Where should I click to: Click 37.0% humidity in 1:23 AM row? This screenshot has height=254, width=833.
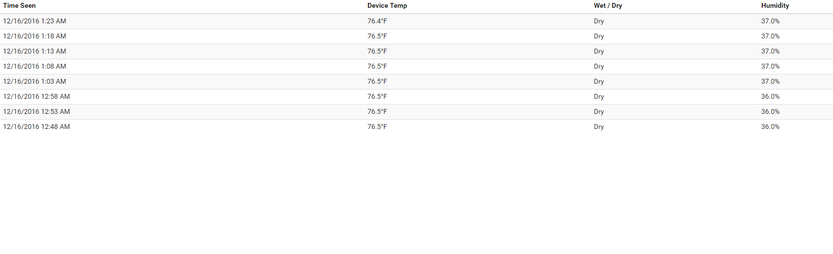pyautogui.click(x=771, y=21)
